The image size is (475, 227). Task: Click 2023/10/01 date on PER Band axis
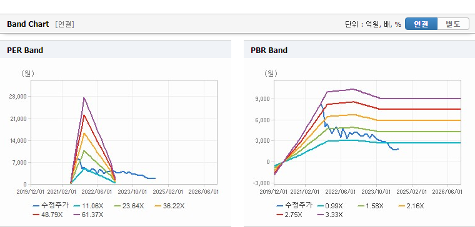[x=132, y=192]
